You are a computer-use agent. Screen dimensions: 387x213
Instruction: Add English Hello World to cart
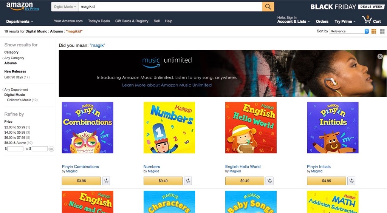pyautogui.click(x=269, y=181)
